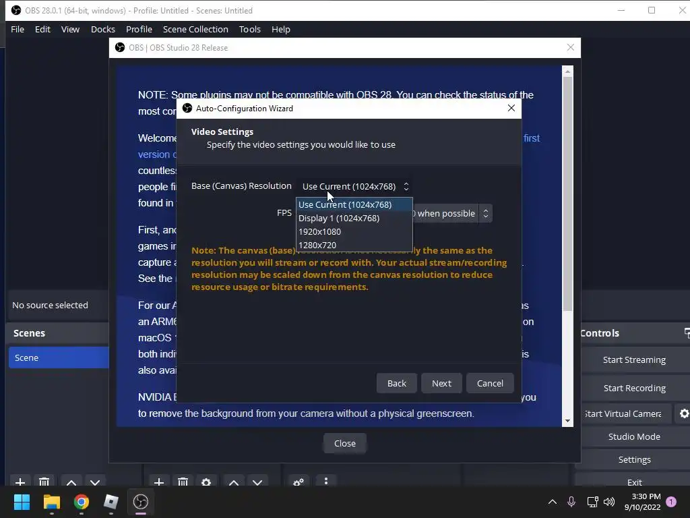690x518 pixels.
Task: Select Display 1 (1024x768) option
Action: click(354, 218)
